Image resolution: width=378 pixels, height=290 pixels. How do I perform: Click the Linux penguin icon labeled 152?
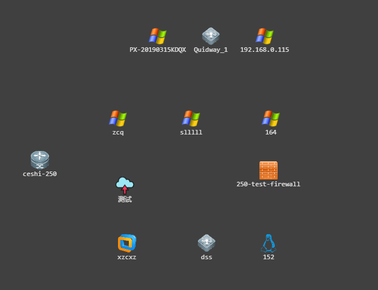(x=269, y=243)
